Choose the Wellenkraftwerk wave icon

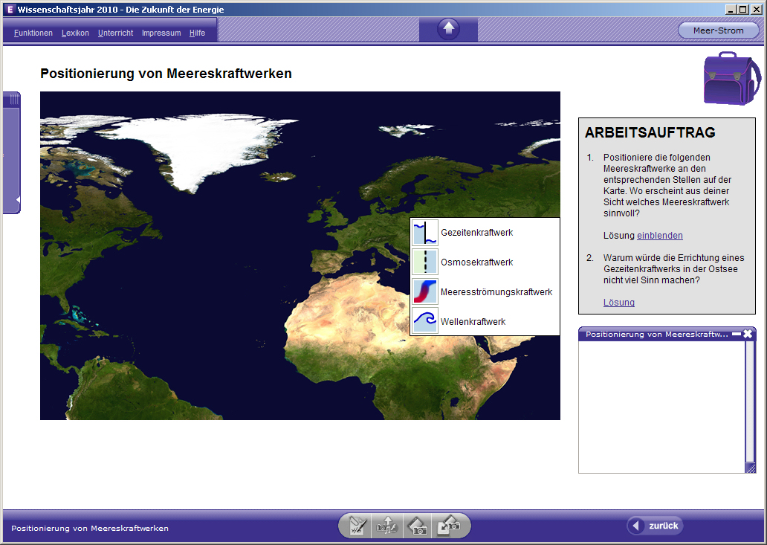(x=424, y=321)
